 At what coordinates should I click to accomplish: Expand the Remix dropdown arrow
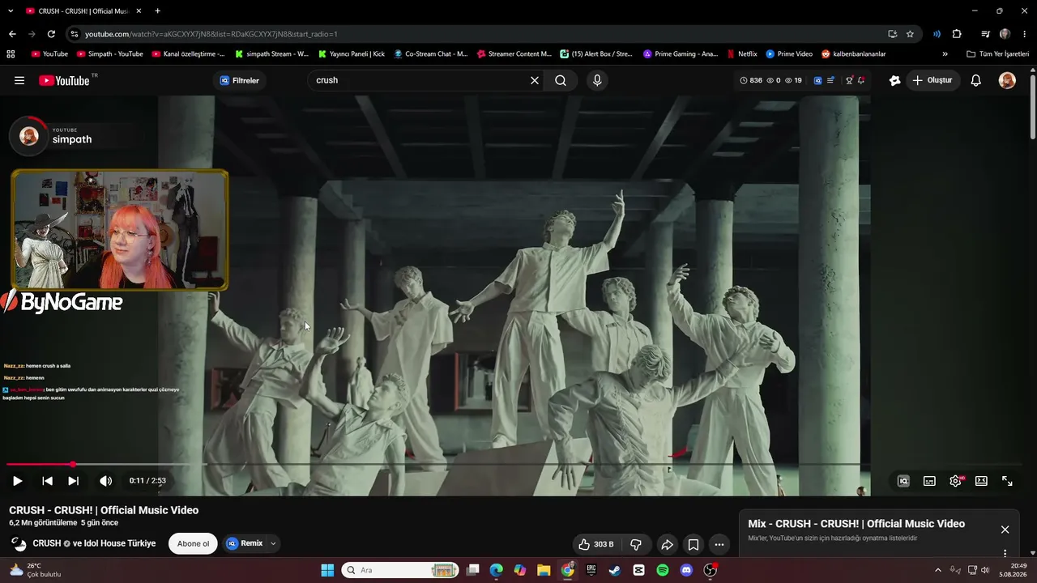coord(273,543)
